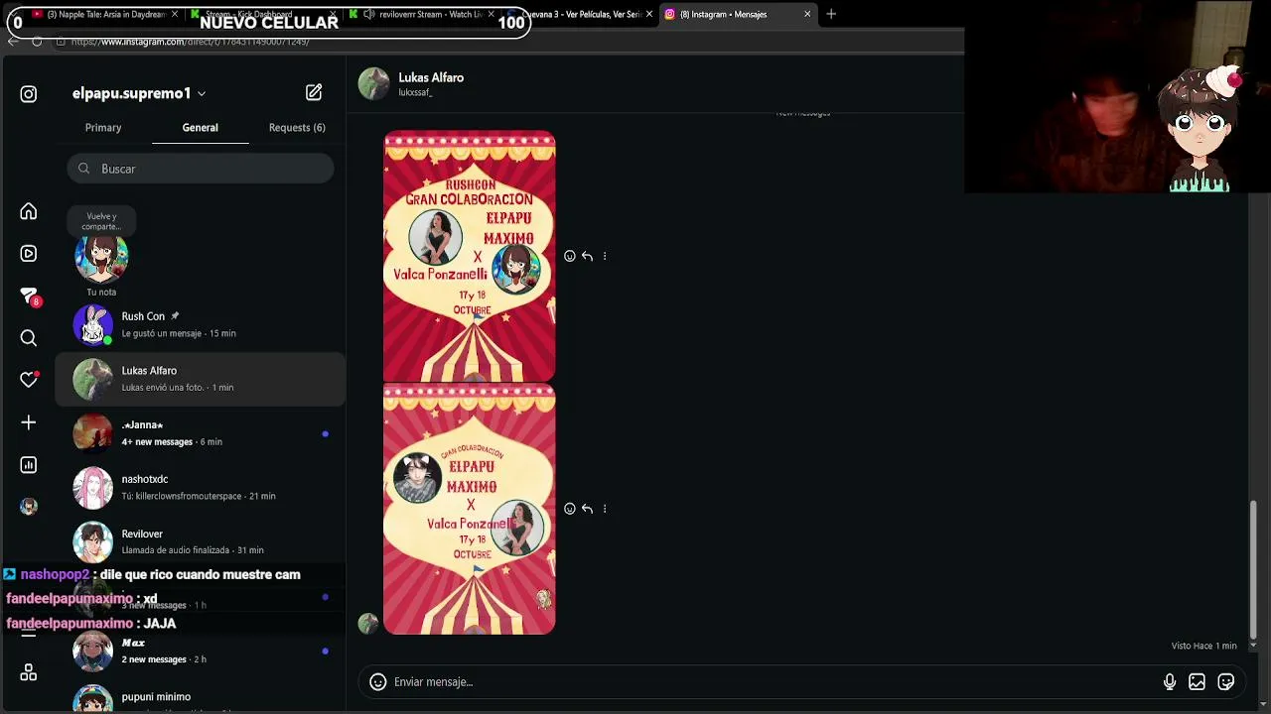Open the pupuni minimo conversation

pyautogui.click(x=201, y=698)
